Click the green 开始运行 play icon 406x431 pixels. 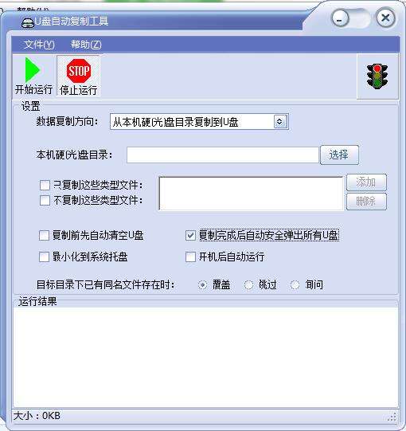click(32, 70)
